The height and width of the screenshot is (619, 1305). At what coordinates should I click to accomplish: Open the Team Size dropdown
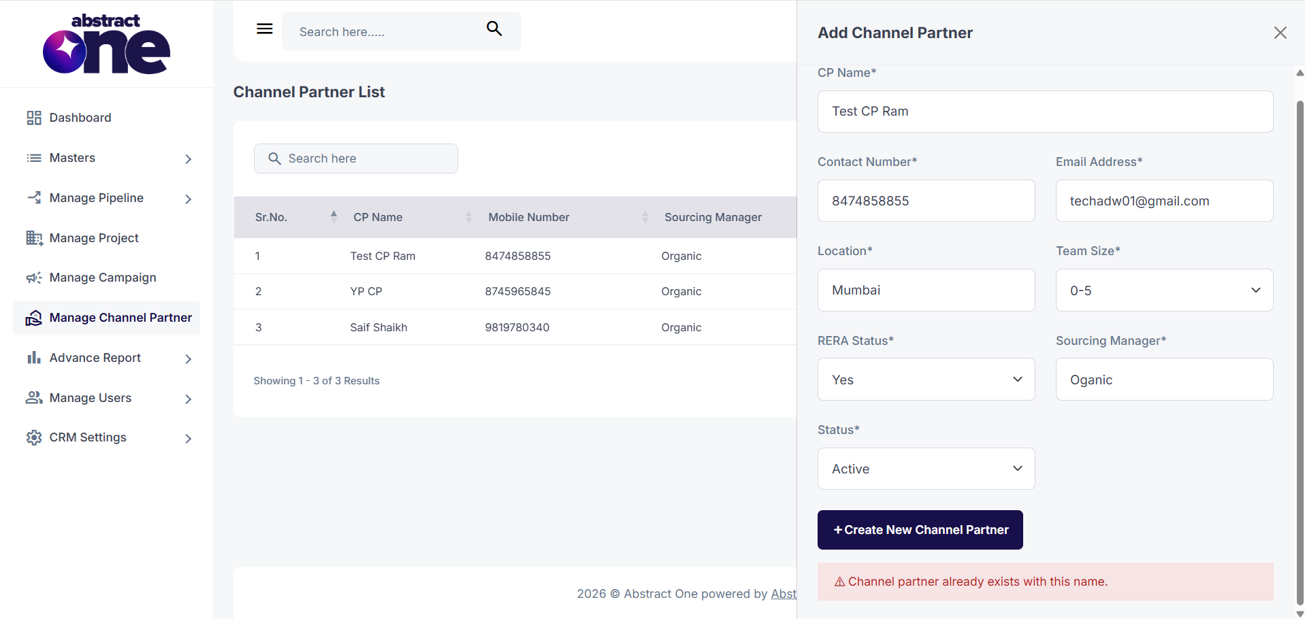[x=1164, y=290]
